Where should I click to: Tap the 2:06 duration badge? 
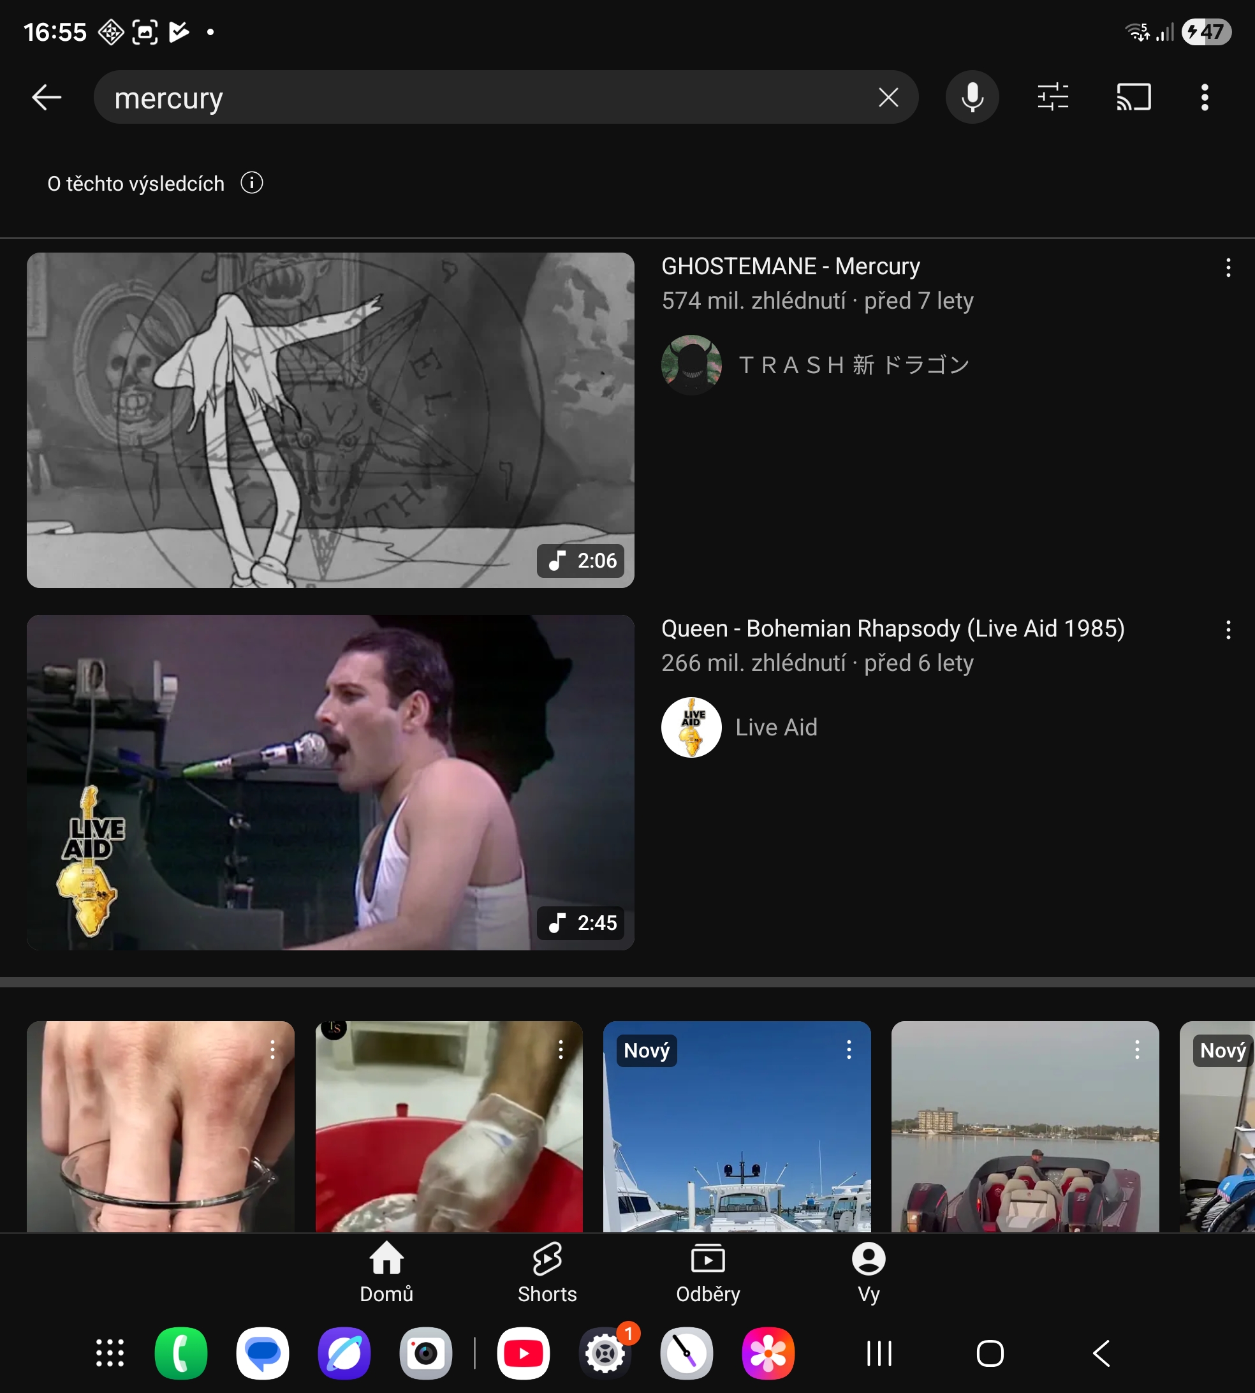580,561
